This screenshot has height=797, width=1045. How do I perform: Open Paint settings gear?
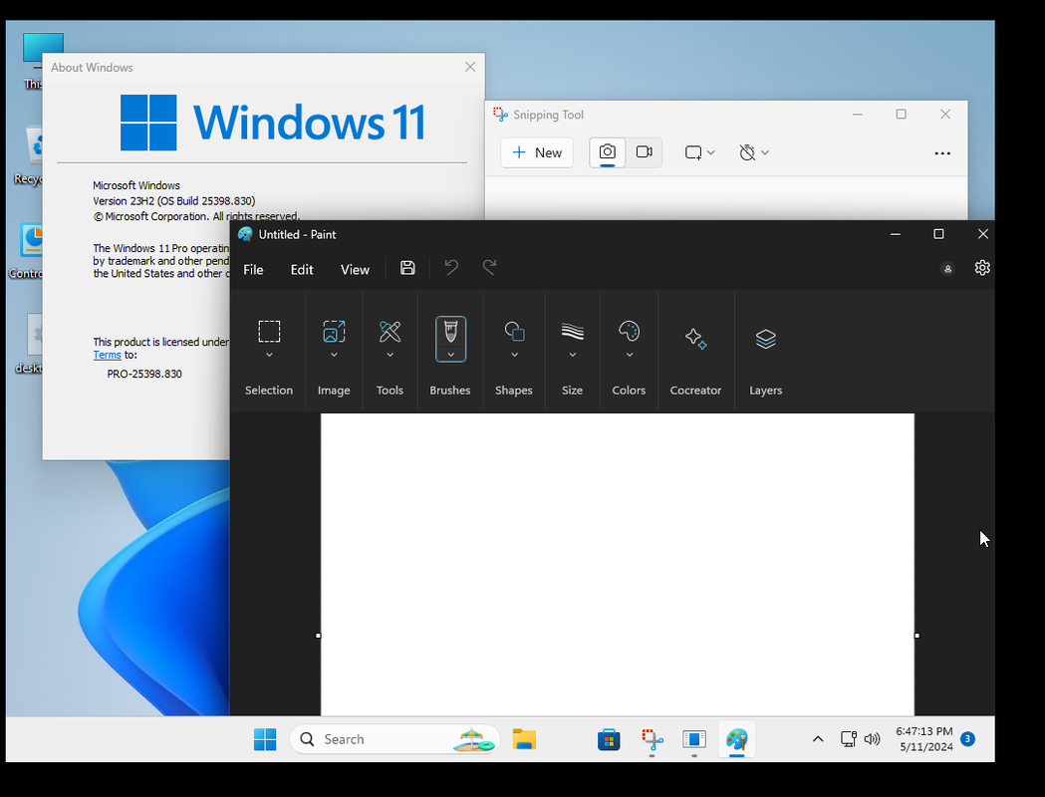coord(982,268)
